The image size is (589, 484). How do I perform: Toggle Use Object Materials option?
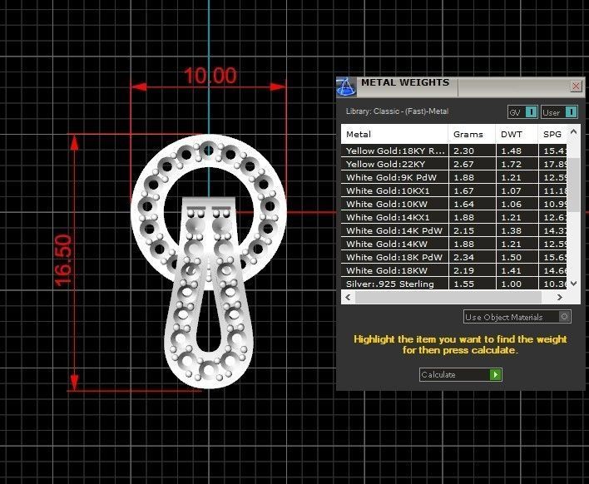point(517,317)
